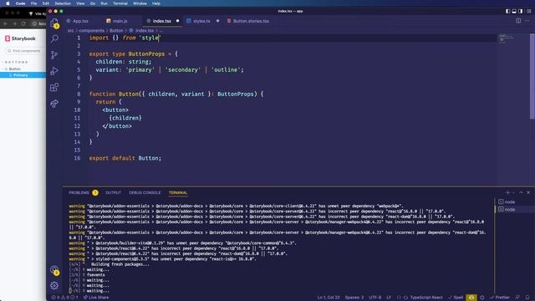Image resolution: width=535 pixels, height=301 pixels.
Task: Open the Code application menu
Action: click(20, 3)
